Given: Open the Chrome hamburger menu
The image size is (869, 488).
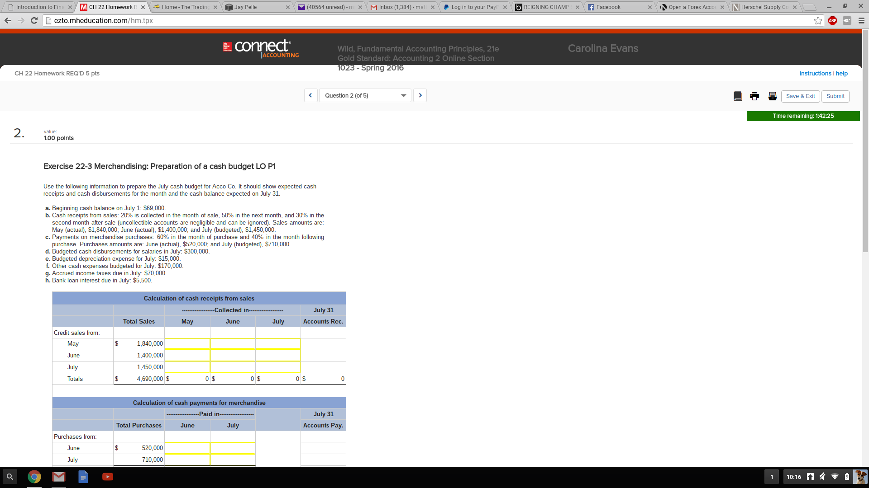Looking at the screenshot, I should 861,21.
